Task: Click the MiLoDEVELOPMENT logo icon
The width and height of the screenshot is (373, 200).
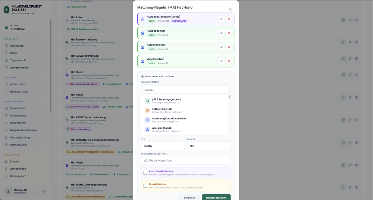Action: 6,10
